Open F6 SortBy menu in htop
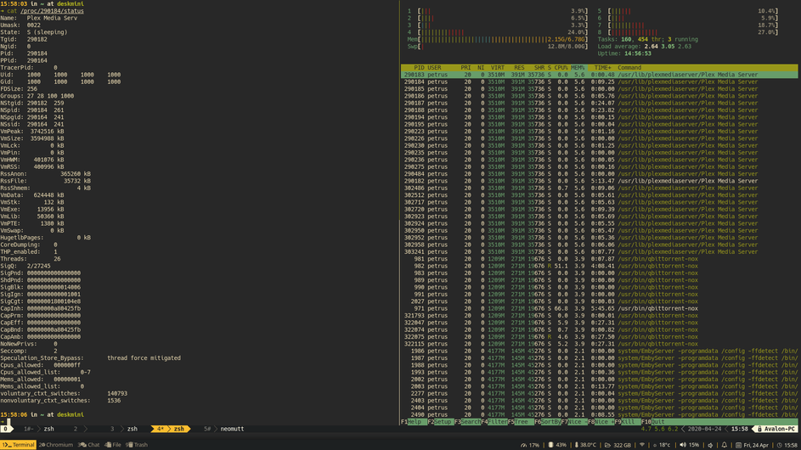Viewport: 801px width, 450px height. 547,422
